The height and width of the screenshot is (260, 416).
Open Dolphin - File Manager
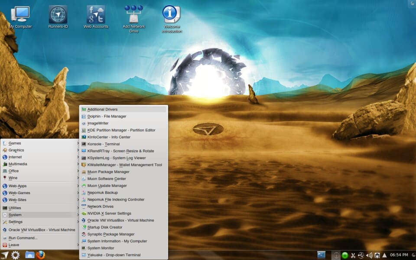[x=123, y=116]
